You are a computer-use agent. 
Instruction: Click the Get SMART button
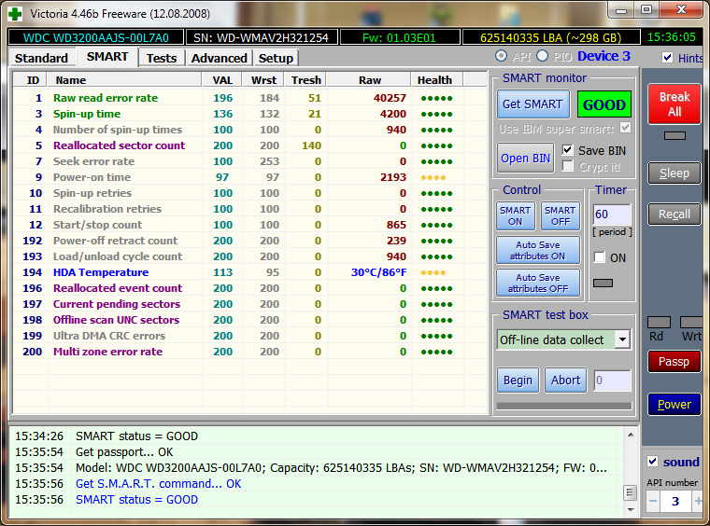coord(532,104)
